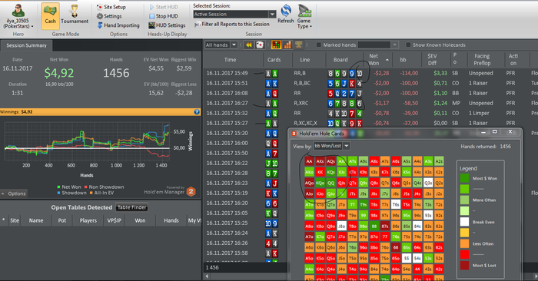Open the All hands filter dropdown
The image size is (538, 281).
(x=234, y=45)
